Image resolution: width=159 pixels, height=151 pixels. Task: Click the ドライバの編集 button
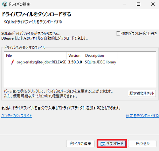pos(80,144)
